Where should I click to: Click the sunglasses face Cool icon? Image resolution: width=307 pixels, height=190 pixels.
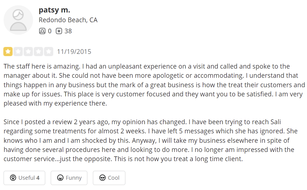click(102, 178)
